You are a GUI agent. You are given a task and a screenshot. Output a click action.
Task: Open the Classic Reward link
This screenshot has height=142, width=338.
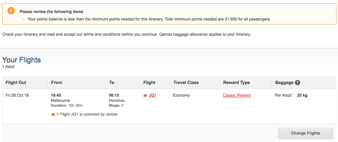[x=237, y=96]
